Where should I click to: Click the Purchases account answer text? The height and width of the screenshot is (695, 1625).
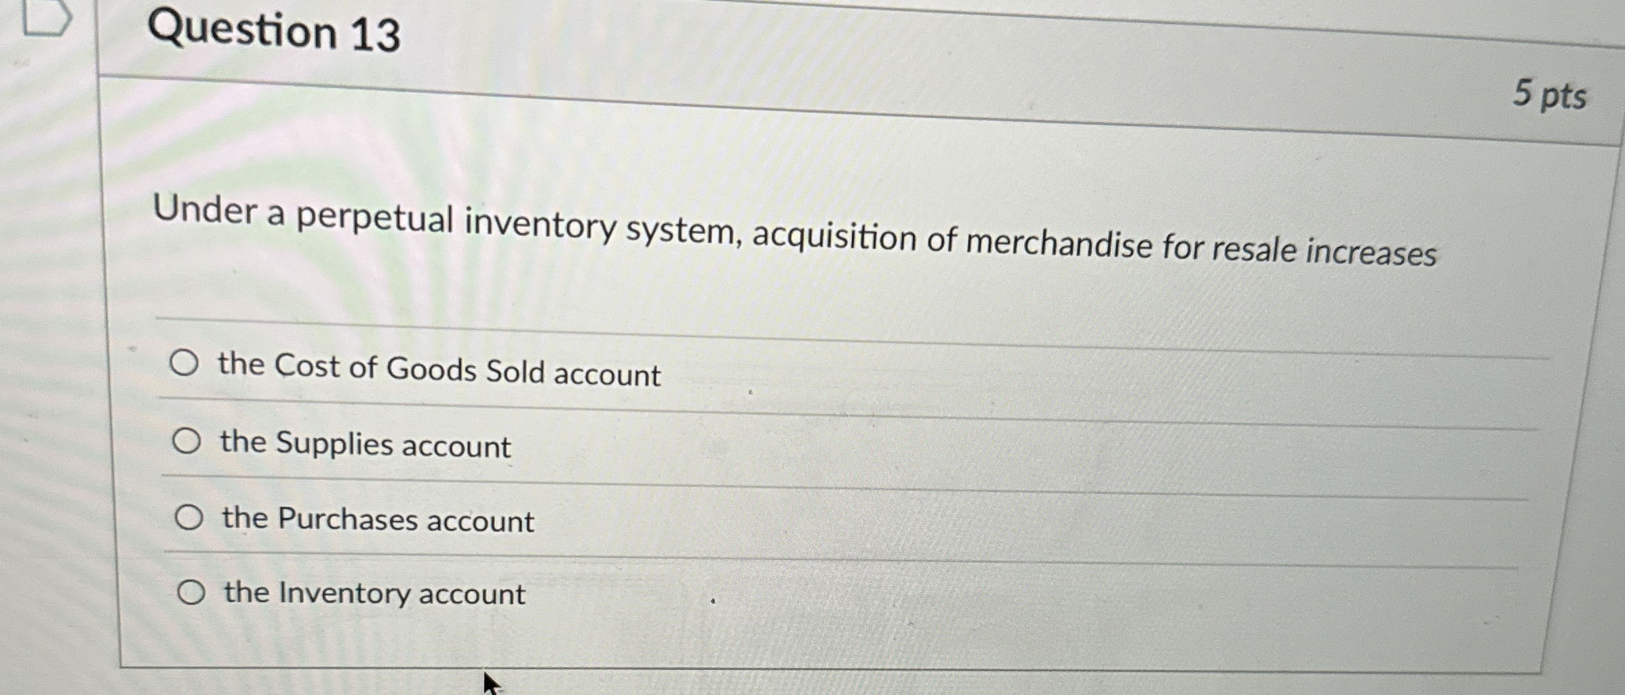[376, 519]
